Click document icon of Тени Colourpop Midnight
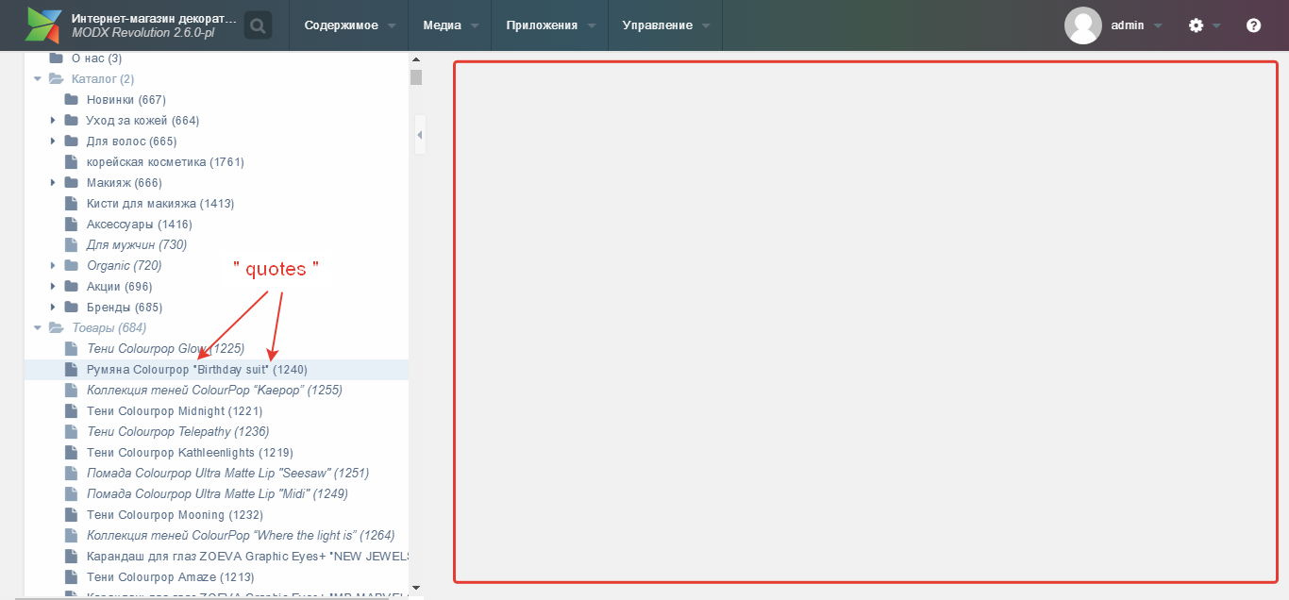Screen dimensions: 1289x600 71,410
